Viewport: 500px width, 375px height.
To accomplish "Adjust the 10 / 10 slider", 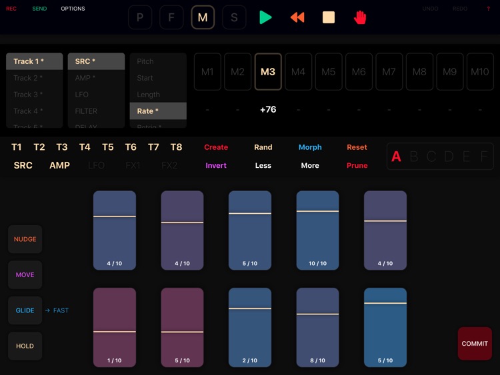I will tap(317, 230).
